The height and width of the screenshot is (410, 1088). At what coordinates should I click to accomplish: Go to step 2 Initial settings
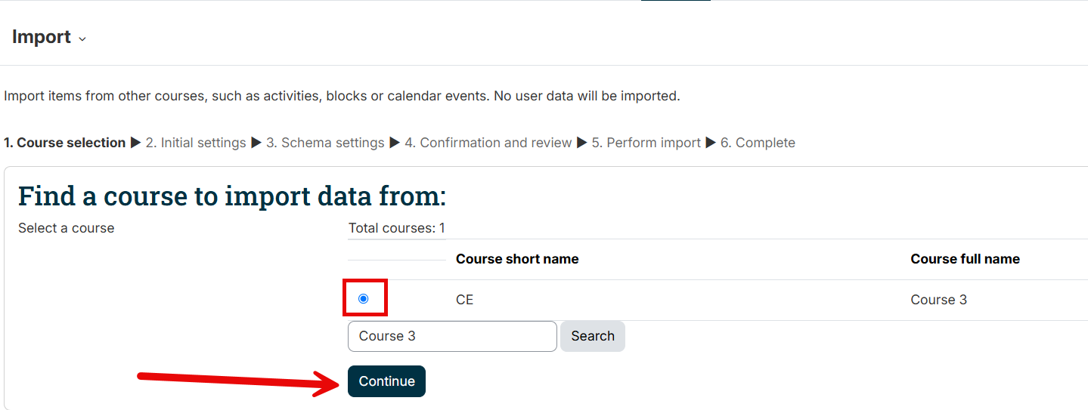coord(196,143)
